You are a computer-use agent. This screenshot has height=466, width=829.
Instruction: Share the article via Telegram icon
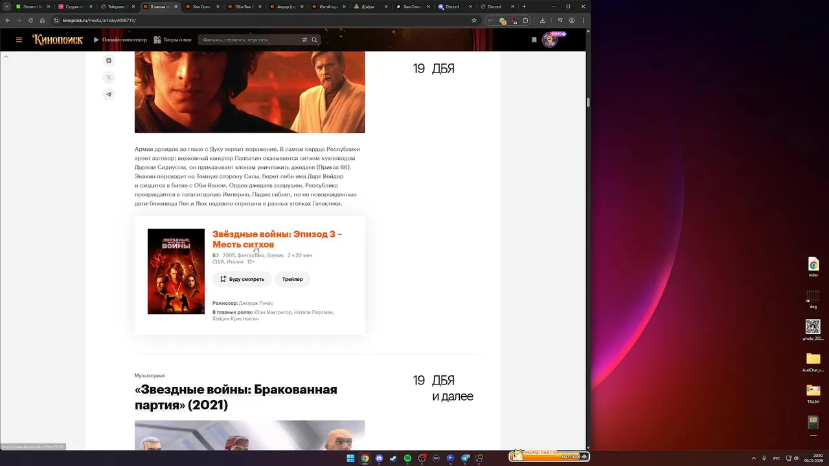click(109, 94)
